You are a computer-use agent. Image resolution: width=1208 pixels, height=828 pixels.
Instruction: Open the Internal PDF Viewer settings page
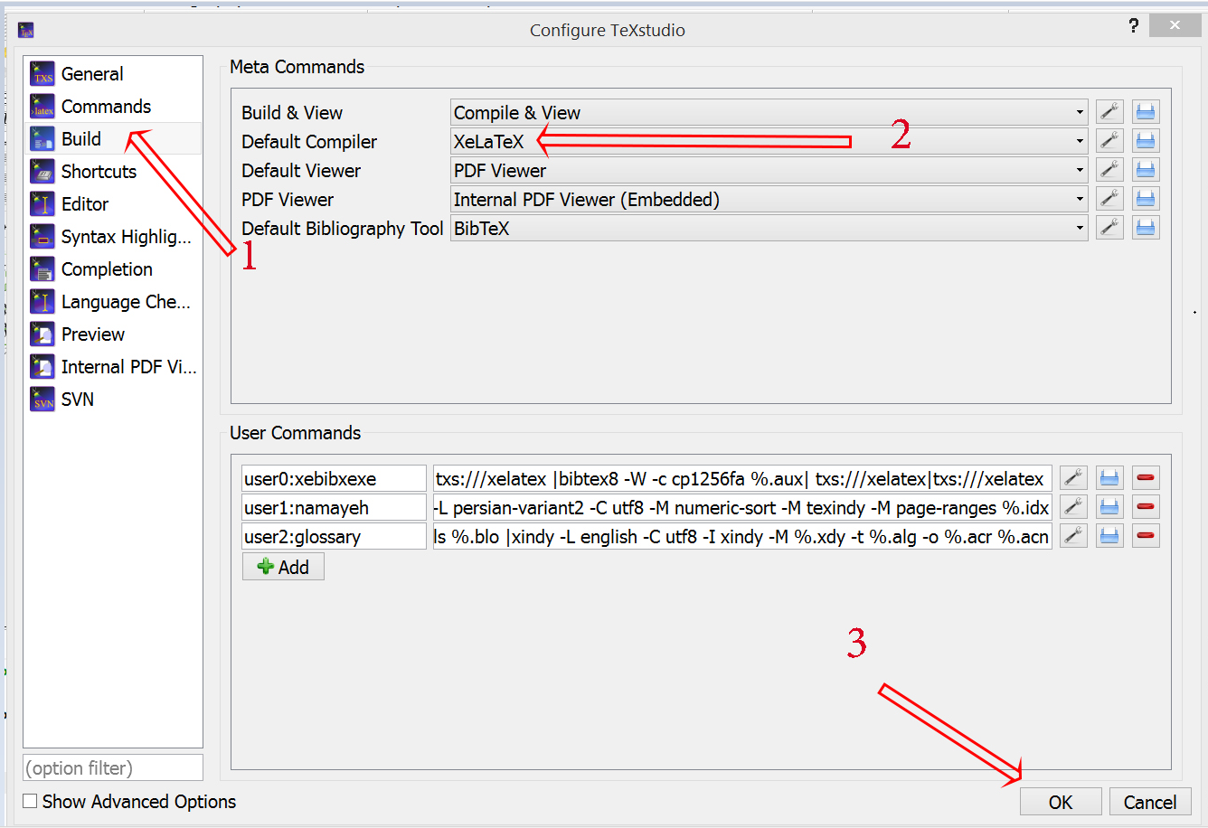coord(113,367)
